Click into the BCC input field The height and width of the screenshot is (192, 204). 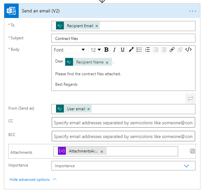(x=123, y=136)
